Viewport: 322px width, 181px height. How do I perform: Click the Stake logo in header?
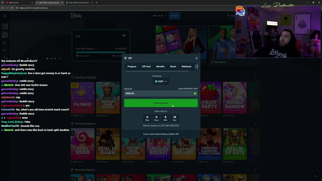pos(76,16)
